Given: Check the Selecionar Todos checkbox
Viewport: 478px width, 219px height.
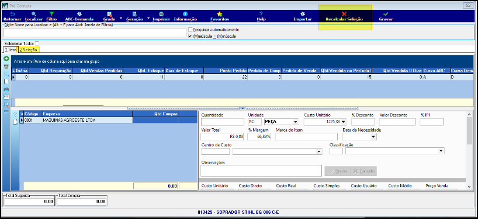Looking at the screenshot, I should [x=37, y=44].
